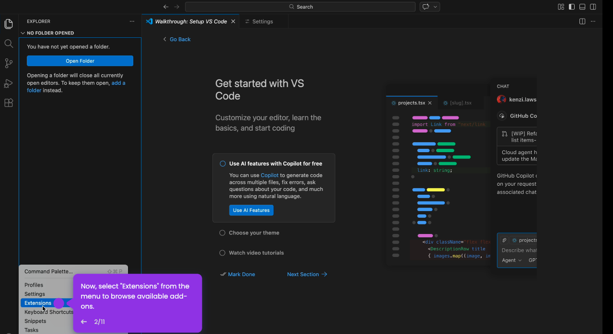613x334 pixels.
Task: Expand the Copilot chat dropdown arrow
Action: coord(436,7)
